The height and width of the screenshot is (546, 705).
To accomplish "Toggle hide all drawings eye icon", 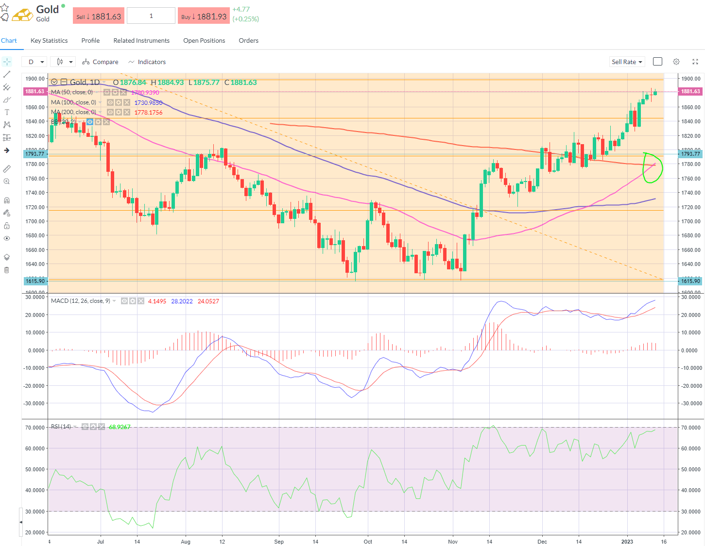I will click(7, 238).
